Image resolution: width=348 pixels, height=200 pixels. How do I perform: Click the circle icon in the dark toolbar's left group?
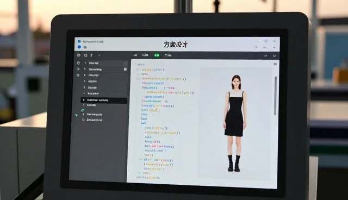[x=86, y=55]
